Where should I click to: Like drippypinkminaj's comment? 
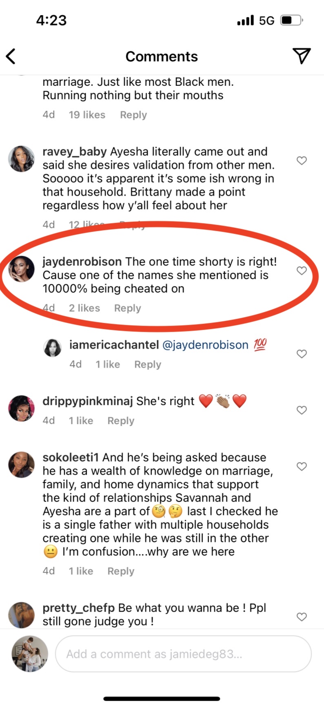coord(302,410)
